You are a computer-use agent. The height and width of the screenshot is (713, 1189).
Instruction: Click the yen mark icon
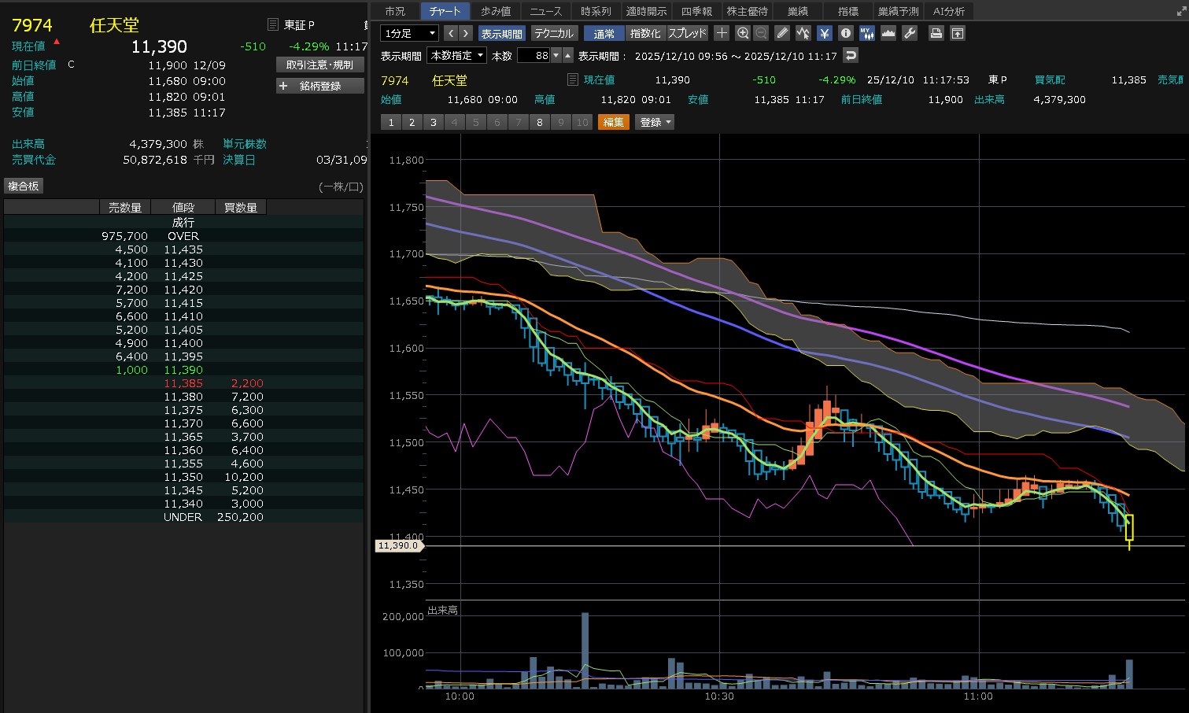click(x=824, y=33)
